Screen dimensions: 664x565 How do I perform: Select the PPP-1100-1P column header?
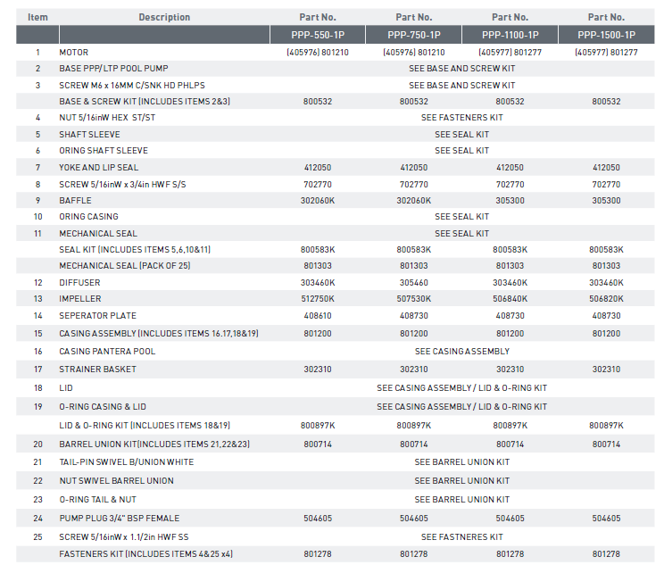click(x=510, y=35)
